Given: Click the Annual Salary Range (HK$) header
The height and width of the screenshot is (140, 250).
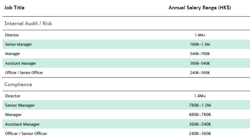Looking at the screenshot, I should coord(200,7).
